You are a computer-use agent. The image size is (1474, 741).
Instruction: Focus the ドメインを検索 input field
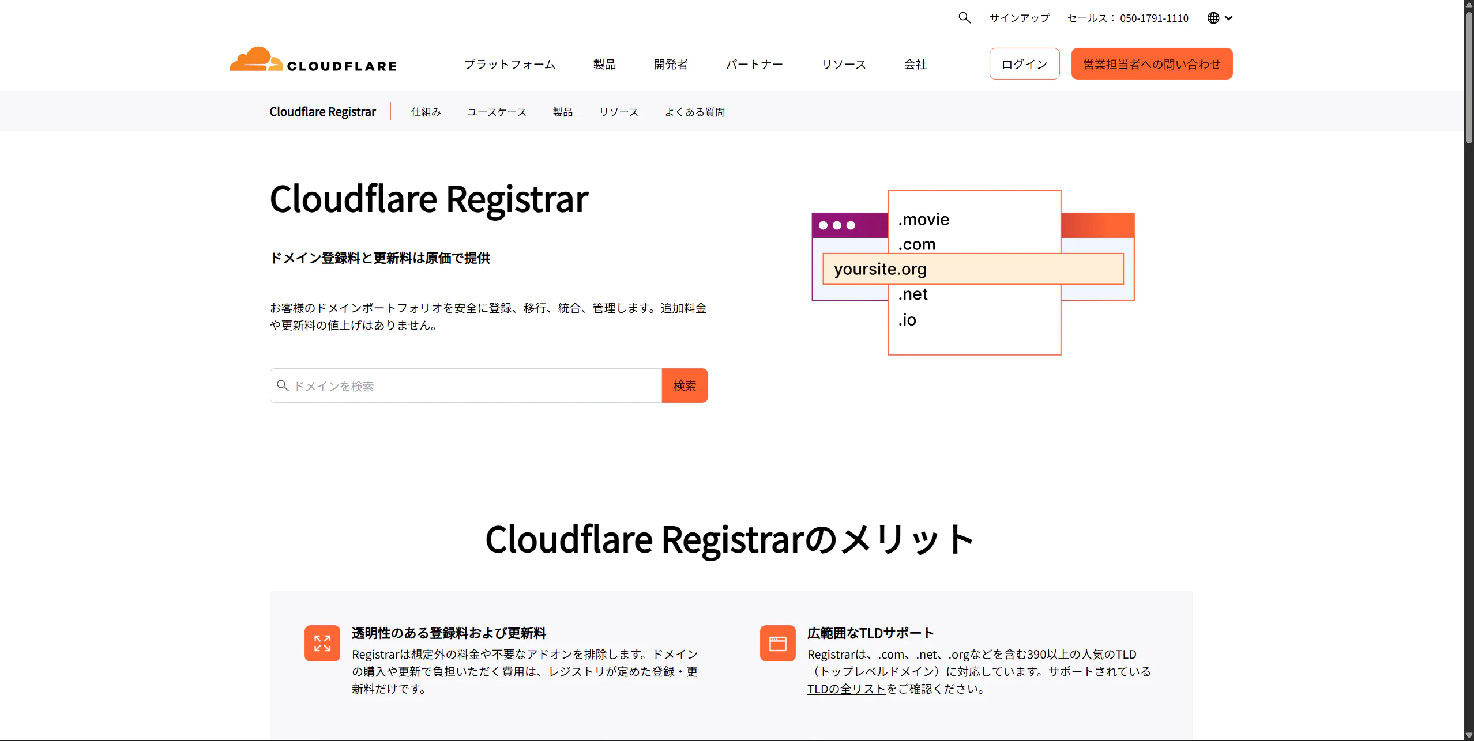[465, 385]
